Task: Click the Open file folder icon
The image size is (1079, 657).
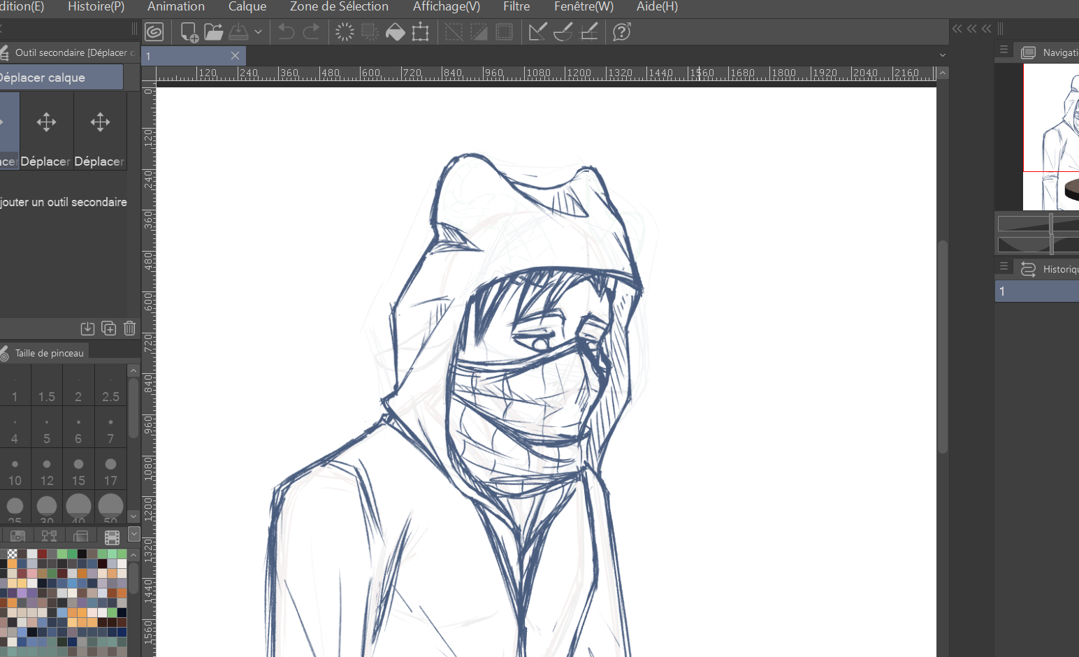Action: pyautogui.click(x=214, y=32)
